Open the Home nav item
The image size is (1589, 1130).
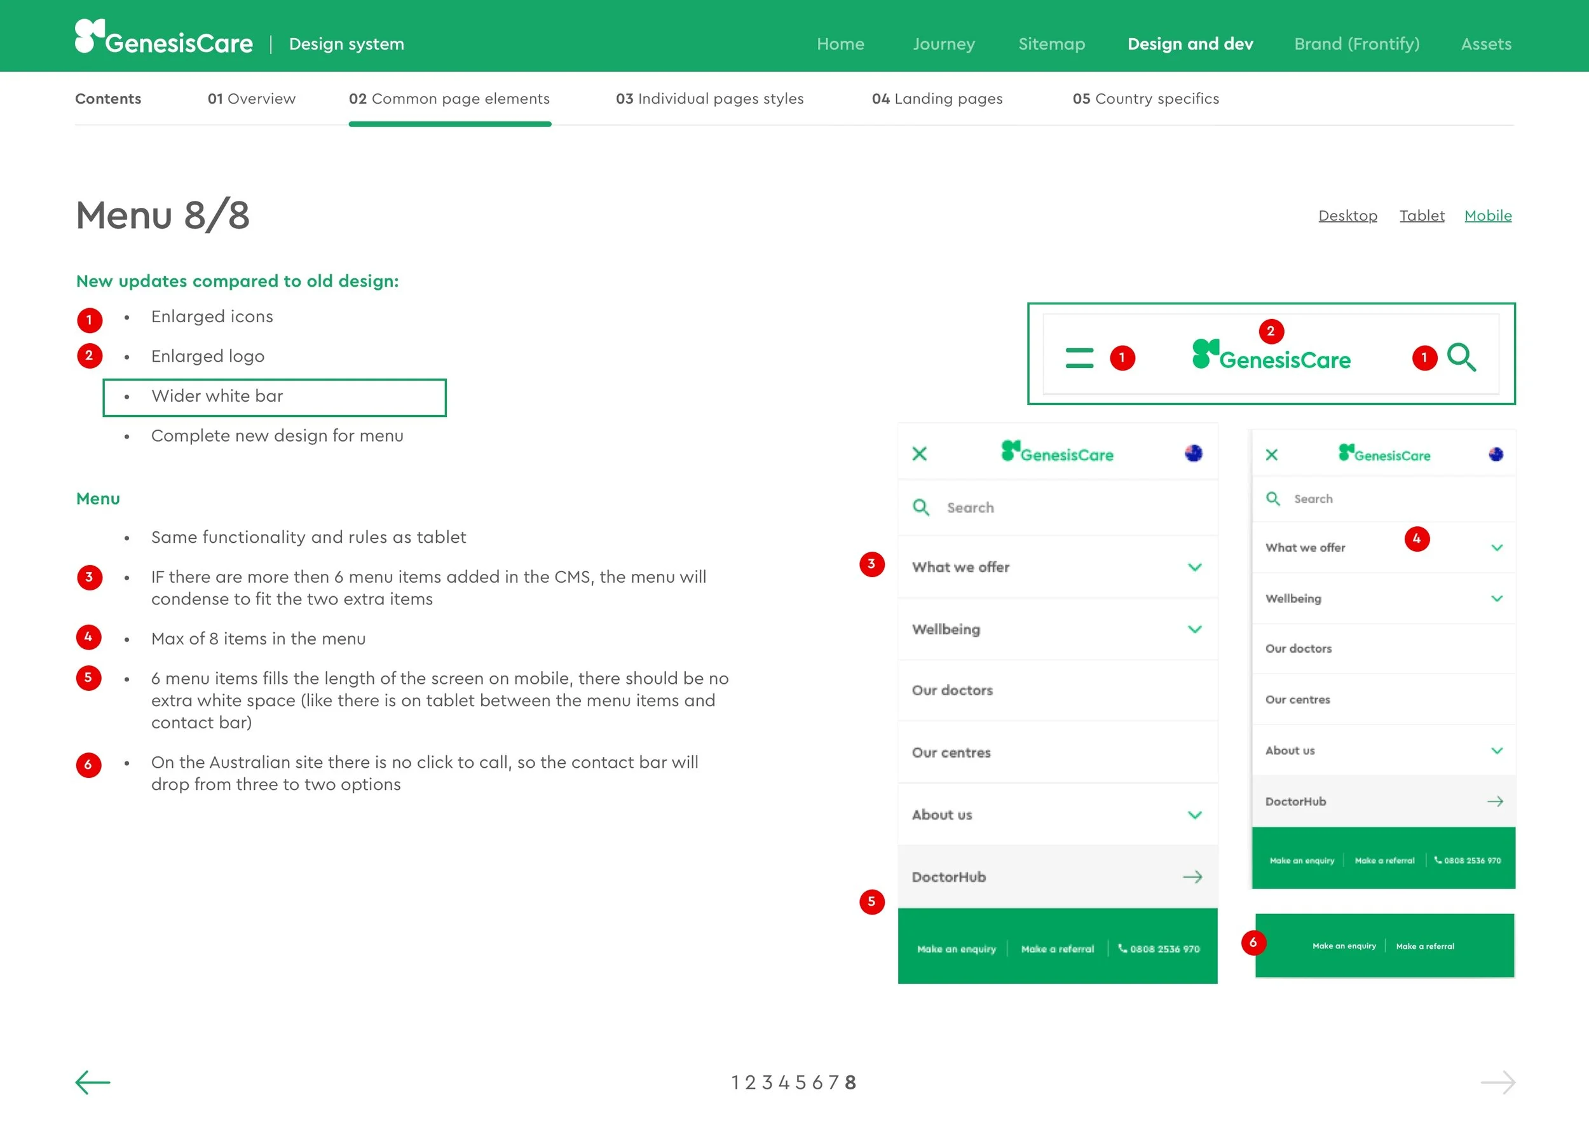point(840,44)
